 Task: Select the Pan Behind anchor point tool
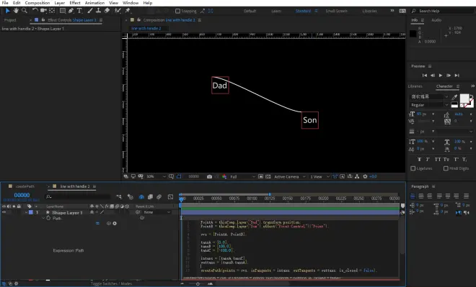pyautogui.click(x=52, y=11)
